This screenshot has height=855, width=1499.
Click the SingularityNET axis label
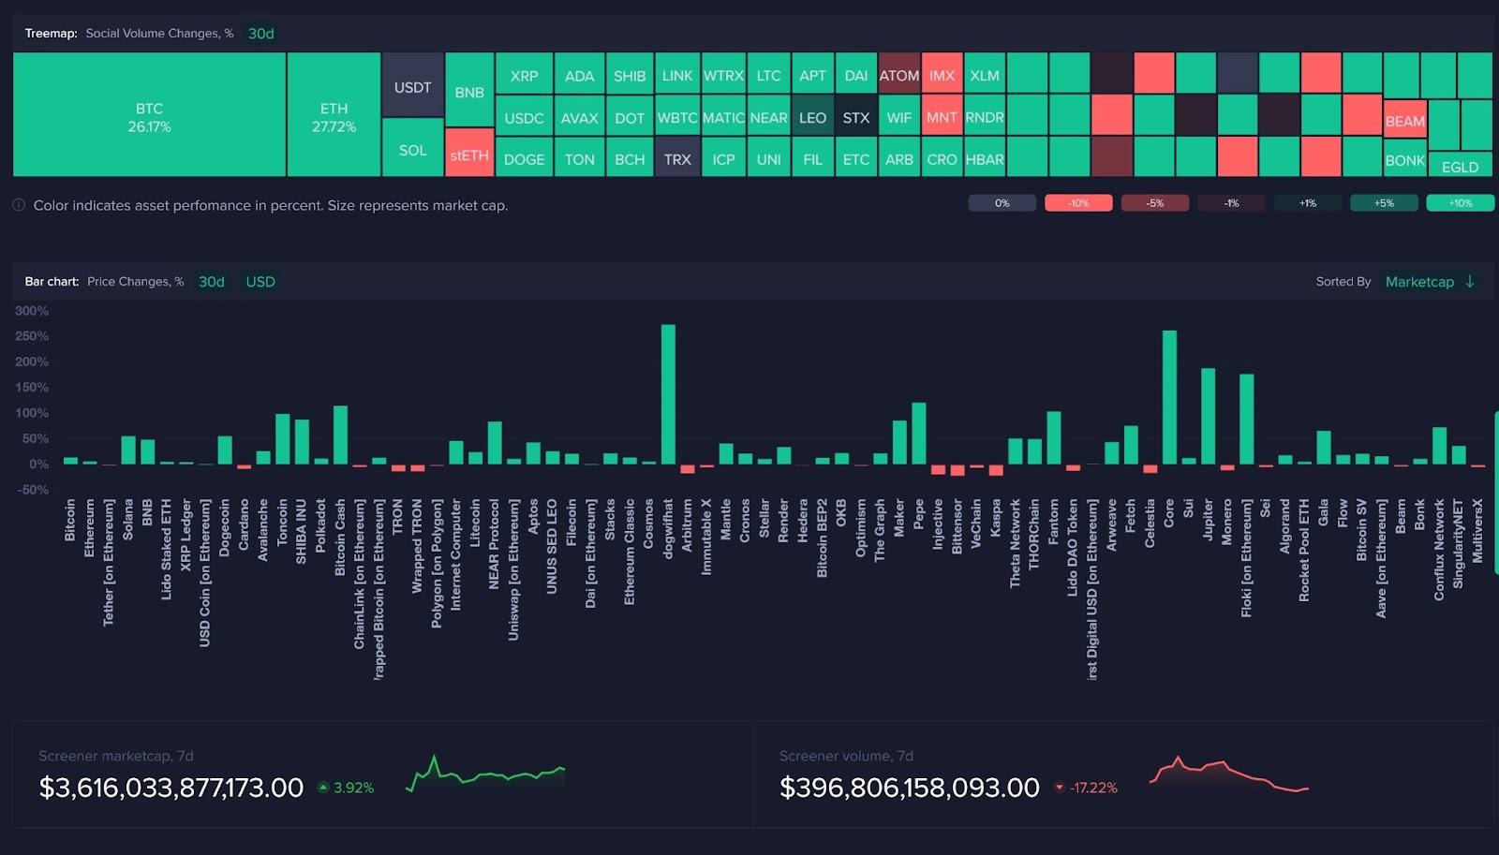tap(1459, 543)
